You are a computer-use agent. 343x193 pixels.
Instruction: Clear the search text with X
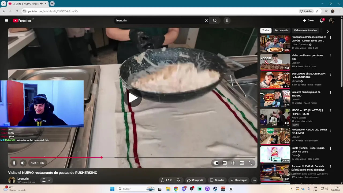click(206, 21)
